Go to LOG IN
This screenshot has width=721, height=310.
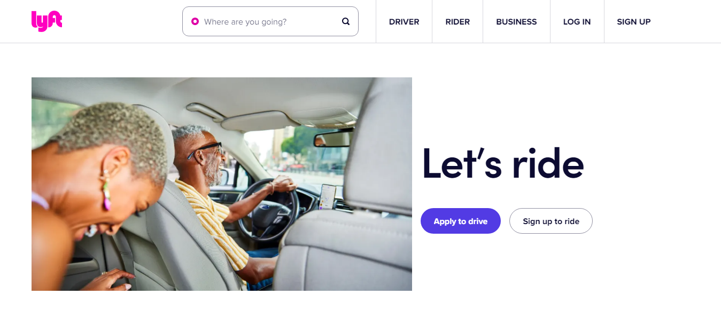point(577,22)
